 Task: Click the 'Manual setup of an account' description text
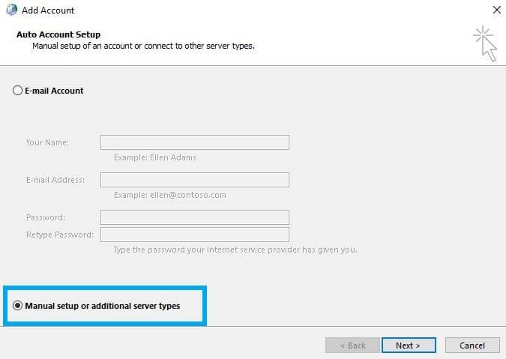(143, 46)
